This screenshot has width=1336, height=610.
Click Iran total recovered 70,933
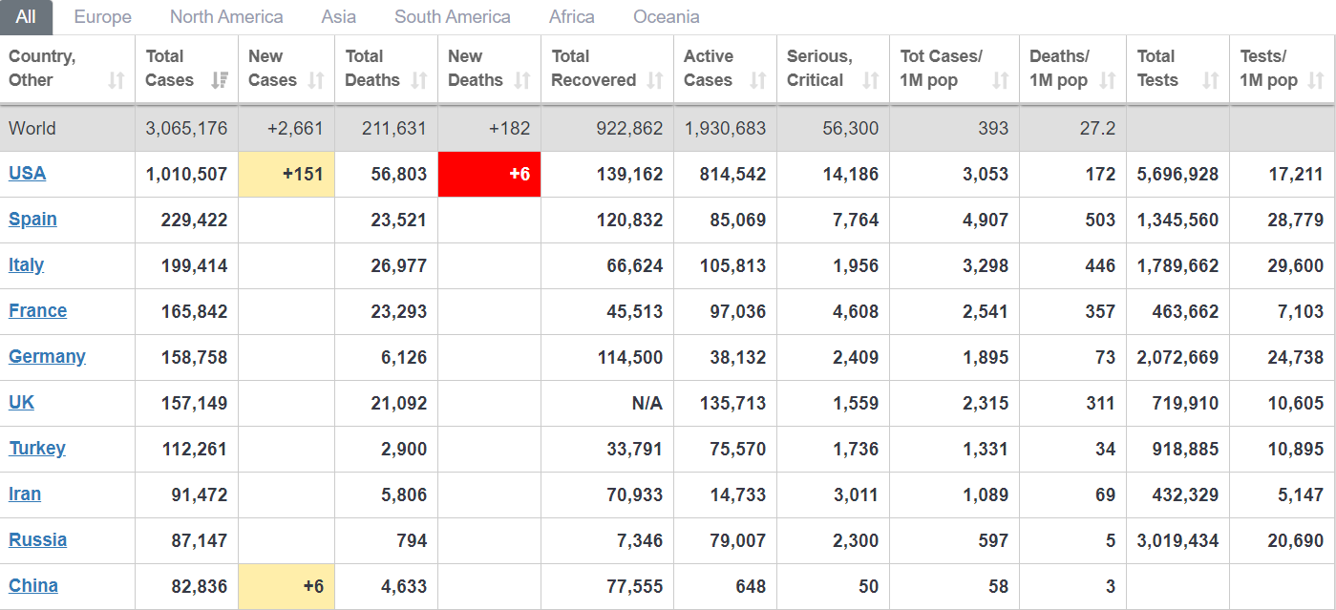(x=634, y=494)
